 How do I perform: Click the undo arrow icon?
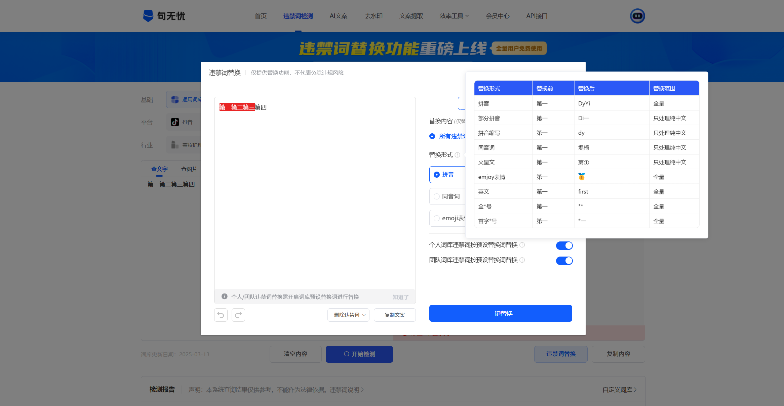[x=221, y=315]
